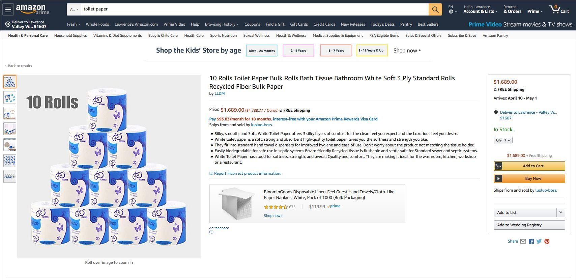Expand the Qty quantity selector
This screenshot has height=280, width=576.
[x=503, y=140]
